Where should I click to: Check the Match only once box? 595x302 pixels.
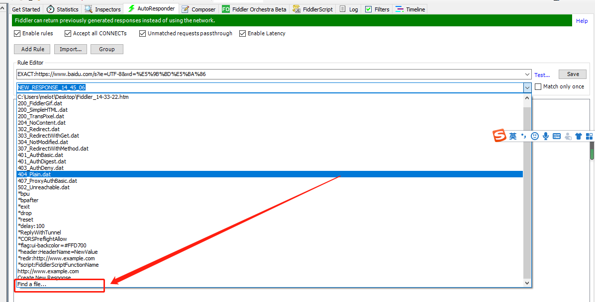538,86
